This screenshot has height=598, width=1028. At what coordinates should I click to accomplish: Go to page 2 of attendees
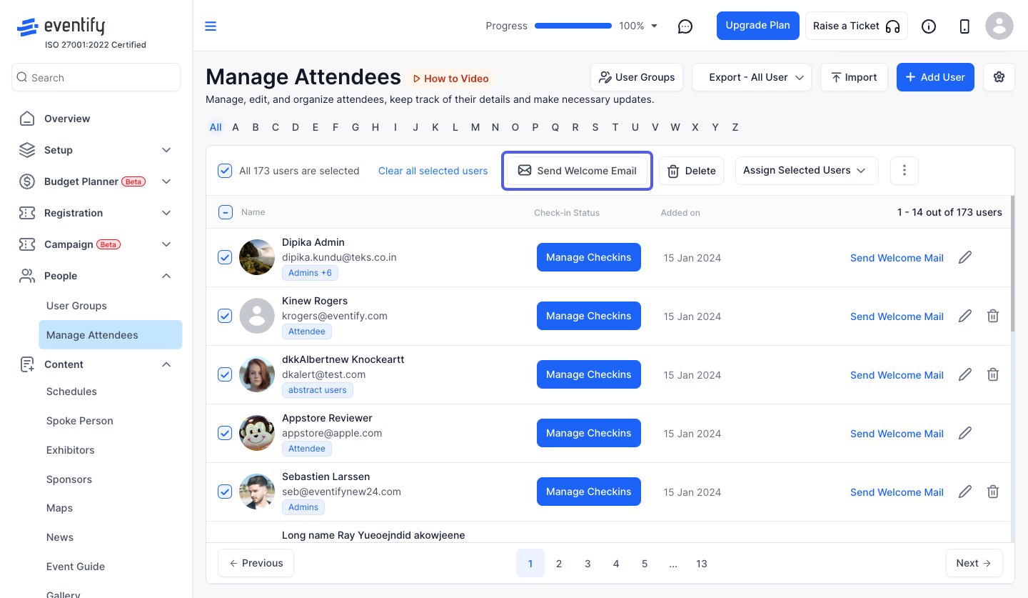pos(559,563)
